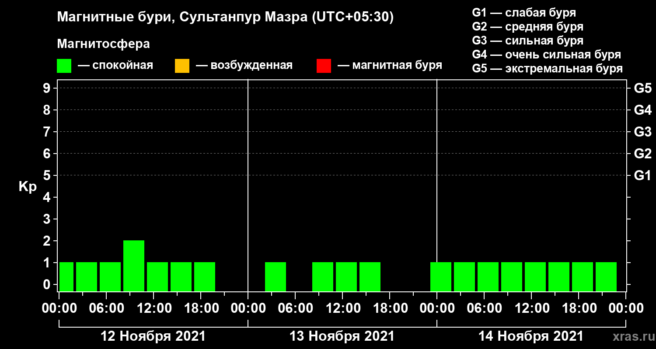656x349 pixels.
Task: Click the right-axis 'G3' label
Action: click(643, 132)
